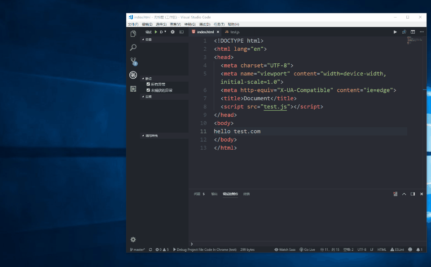The image size is (431, 267).
Task: Open notifications bell in status bar
Action: [419, 249]
